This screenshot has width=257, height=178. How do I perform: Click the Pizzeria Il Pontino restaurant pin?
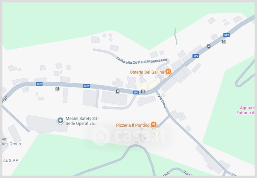pyautogui.click(x=154, y=125)
